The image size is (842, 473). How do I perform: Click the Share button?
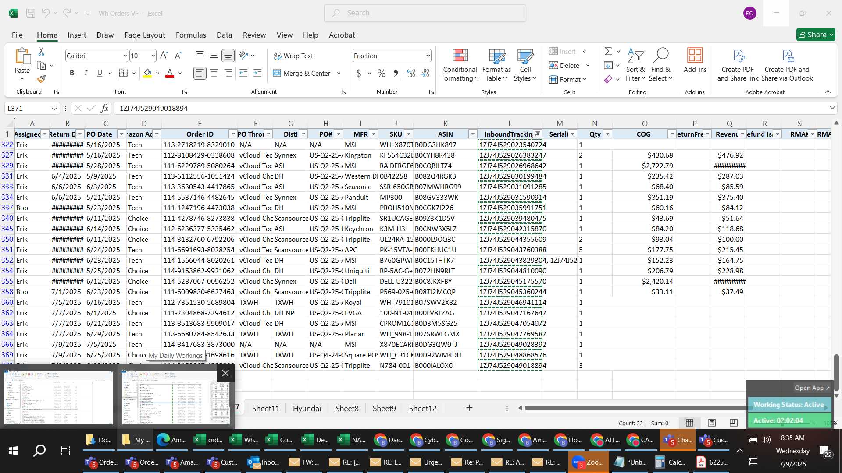816,35
